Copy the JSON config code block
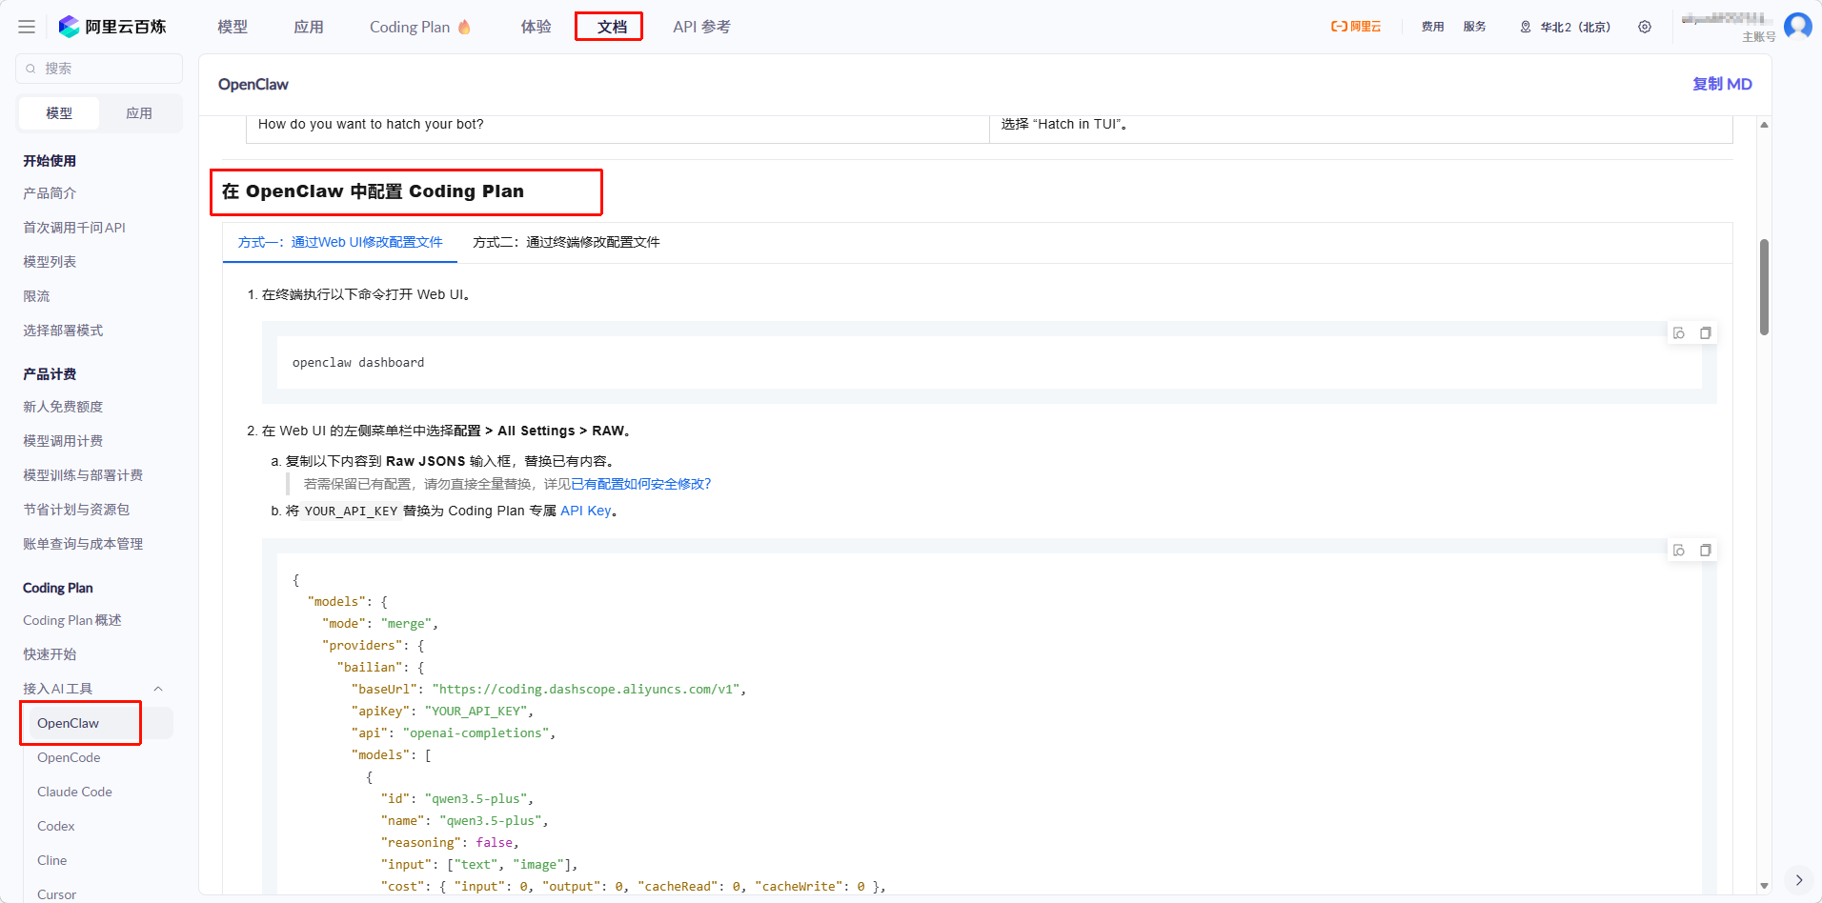1822x903 pixels. pos(1706,551)
